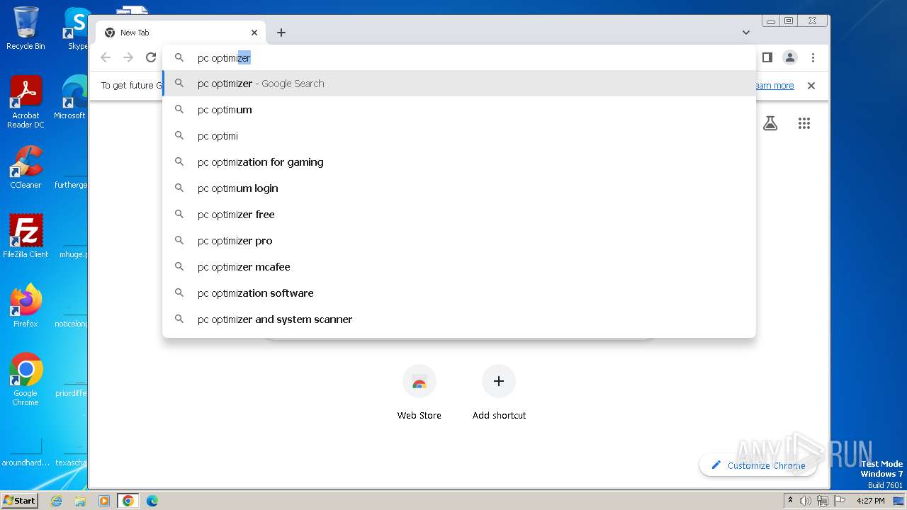The width and height of the screenshot is (907, 510).
Task: Launch FileZilla Client from desktop
Action: [26, 237]
